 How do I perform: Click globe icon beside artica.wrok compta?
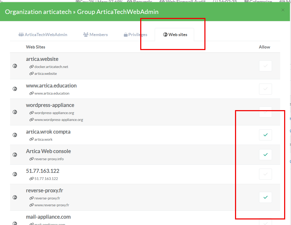(x=15, y=135)
